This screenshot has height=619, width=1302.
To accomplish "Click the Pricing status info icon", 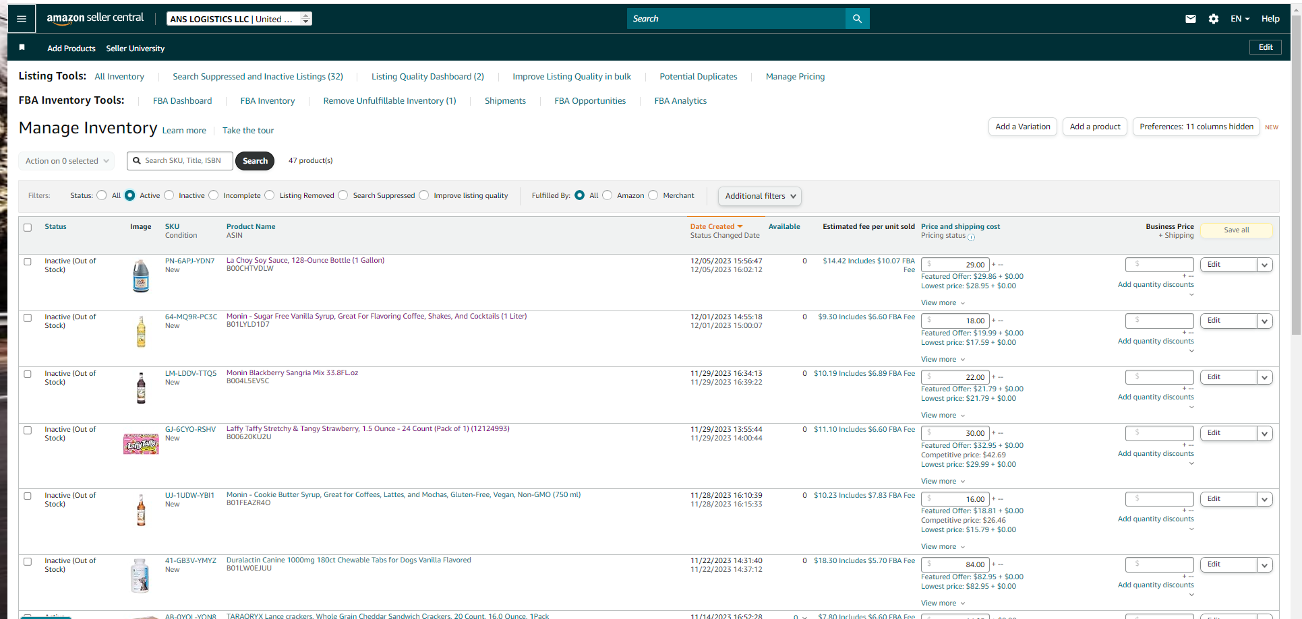I will pyautogui.click(x=972, y=237).
